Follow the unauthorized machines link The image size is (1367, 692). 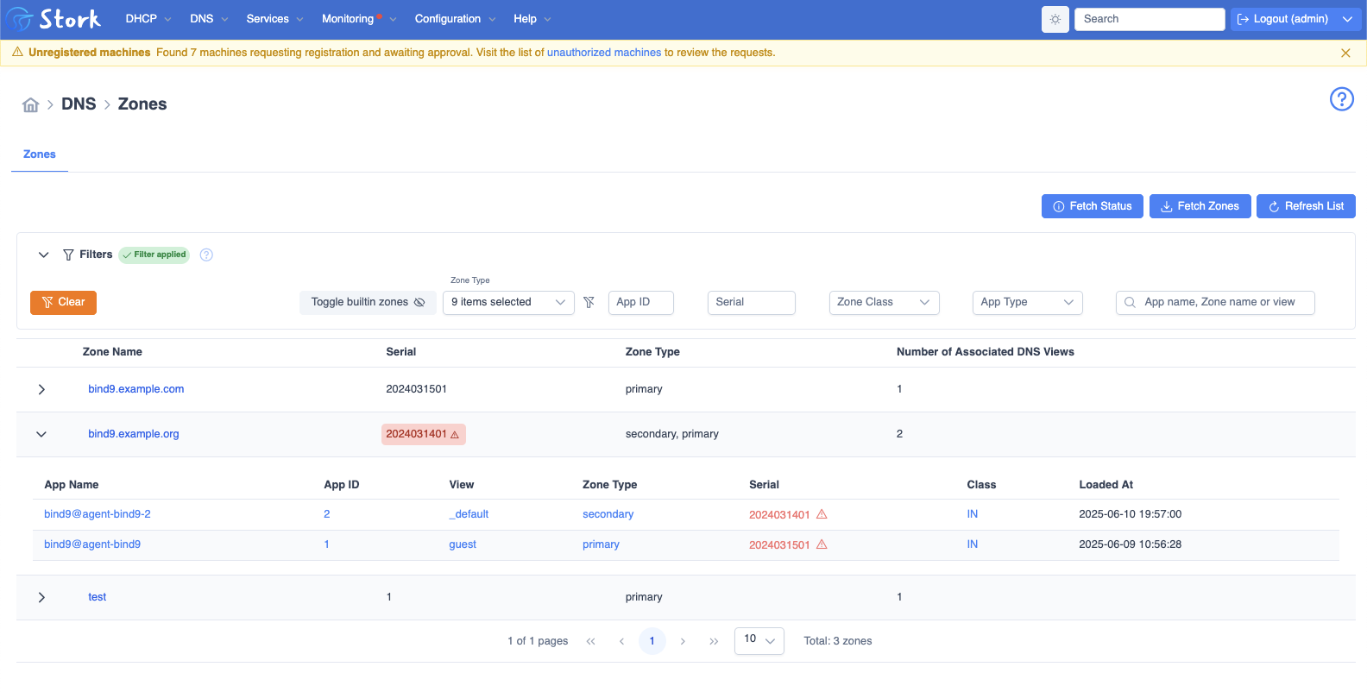click(x=604, y=53)
